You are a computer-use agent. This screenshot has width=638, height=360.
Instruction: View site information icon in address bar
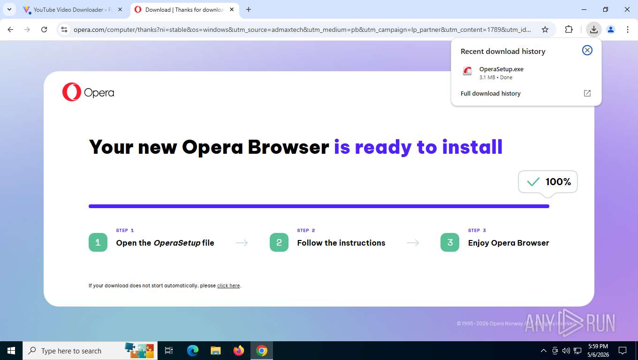click(65, 30)
